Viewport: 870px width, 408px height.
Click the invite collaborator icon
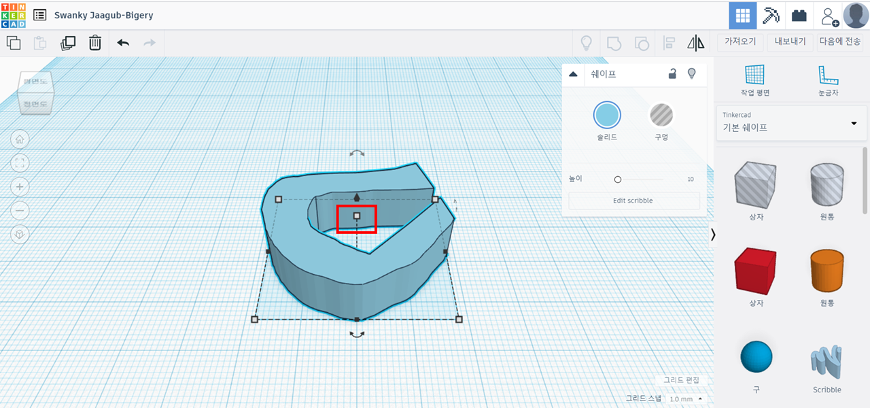(x=829, y=16)
